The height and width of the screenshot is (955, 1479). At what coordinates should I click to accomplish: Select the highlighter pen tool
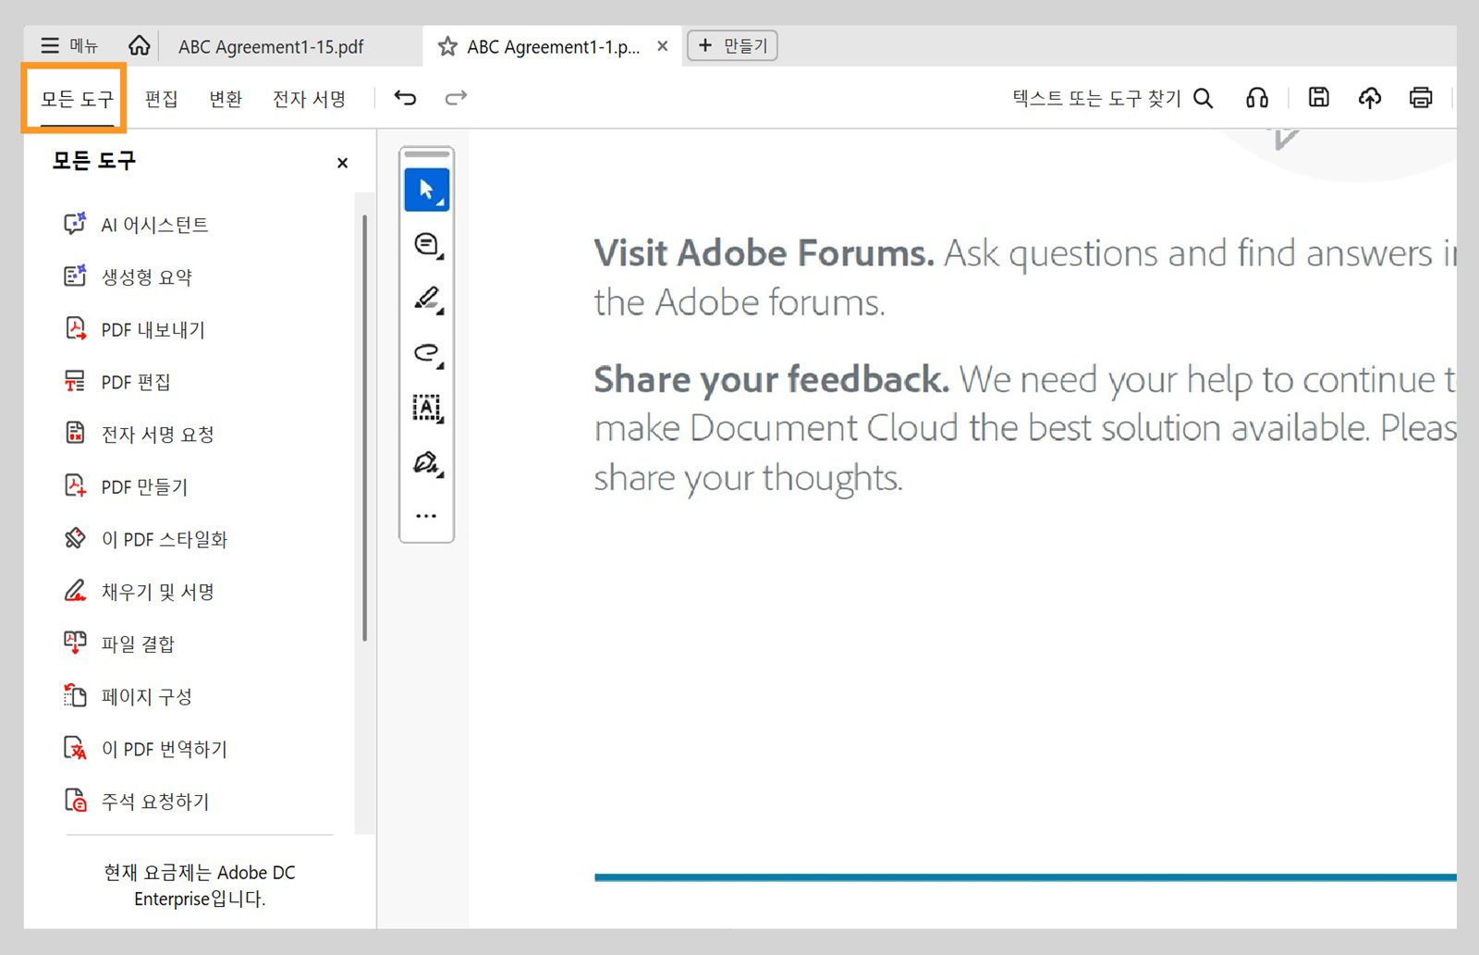tap(426, 299)
